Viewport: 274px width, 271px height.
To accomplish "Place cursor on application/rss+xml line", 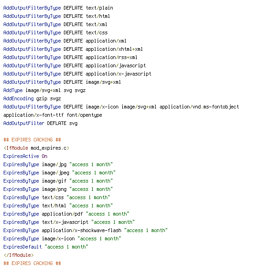I will click(70, 58).
